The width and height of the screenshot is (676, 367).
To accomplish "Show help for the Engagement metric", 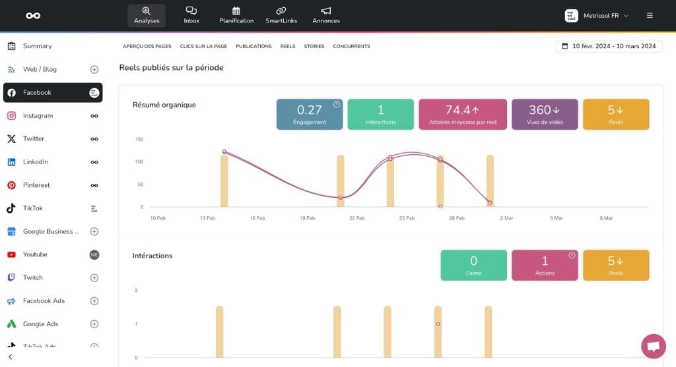I will (x=337, y=104).
